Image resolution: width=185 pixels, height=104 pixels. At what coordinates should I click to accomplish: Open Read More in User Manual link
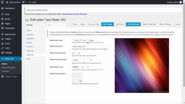[75, 14]
